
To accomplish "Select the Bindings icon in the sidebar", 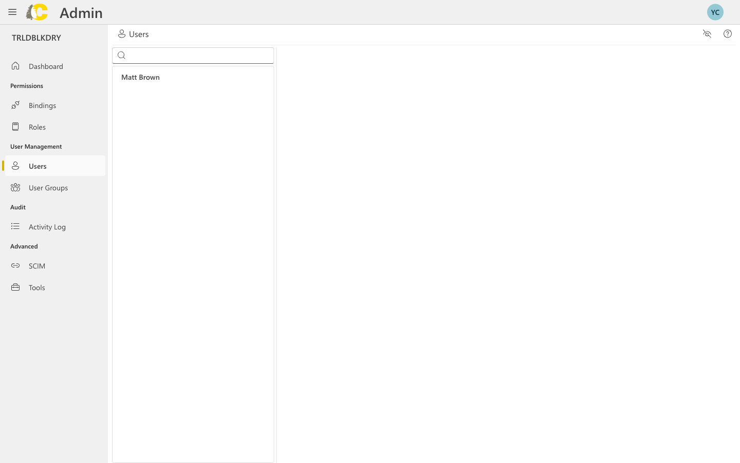I will click(15, 105).
